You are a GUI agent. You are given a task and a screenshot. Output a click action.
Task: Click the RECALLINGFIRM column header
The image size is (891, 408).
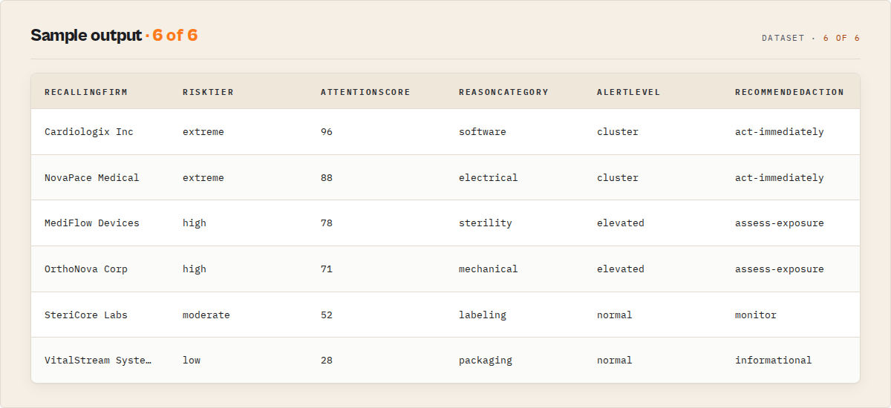click(86, 92)
